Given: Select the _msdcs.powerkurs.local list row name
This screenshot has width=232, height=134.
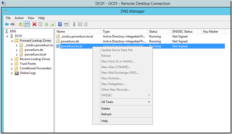Looking at the screenshot, I should point(77,36).
